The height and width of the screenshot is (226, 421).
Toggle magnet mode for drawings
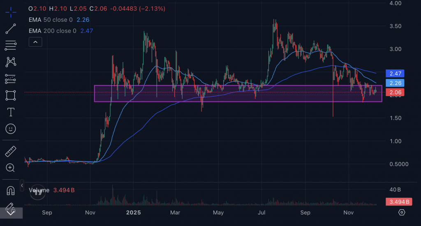[x=11, y=191]
